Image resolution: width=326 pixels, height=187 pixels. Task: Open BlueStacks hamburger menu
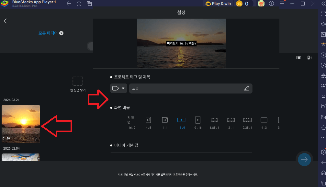click(x=282, y=4)
